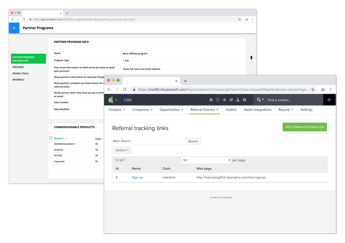Viewport: 345px width, 243px height.
Task: Open the Reports menu
Action: point(286,110)
